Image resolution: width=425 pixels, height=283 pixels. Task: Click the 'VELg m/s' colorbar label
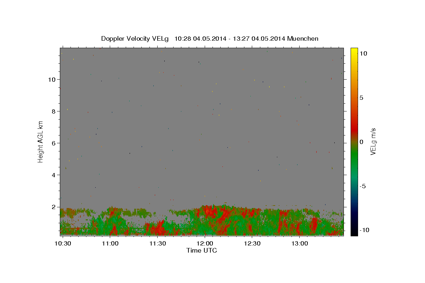pyautogui.click(x=373, y=141)
